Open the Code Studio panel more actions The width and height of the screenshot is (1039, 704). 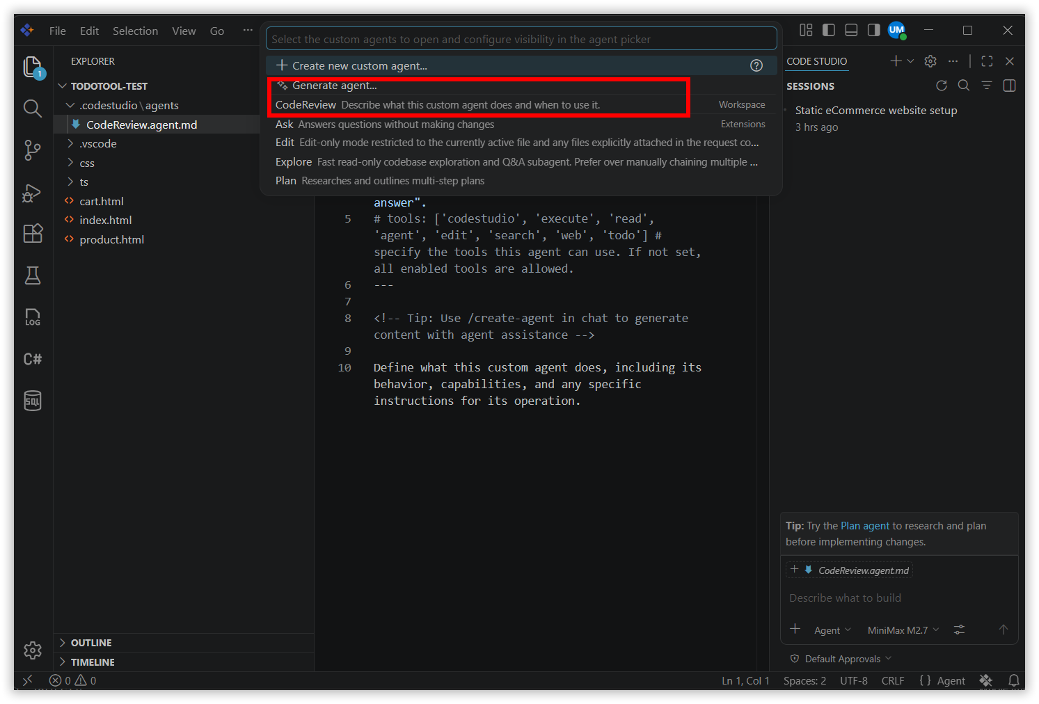[x=953, y=61]
